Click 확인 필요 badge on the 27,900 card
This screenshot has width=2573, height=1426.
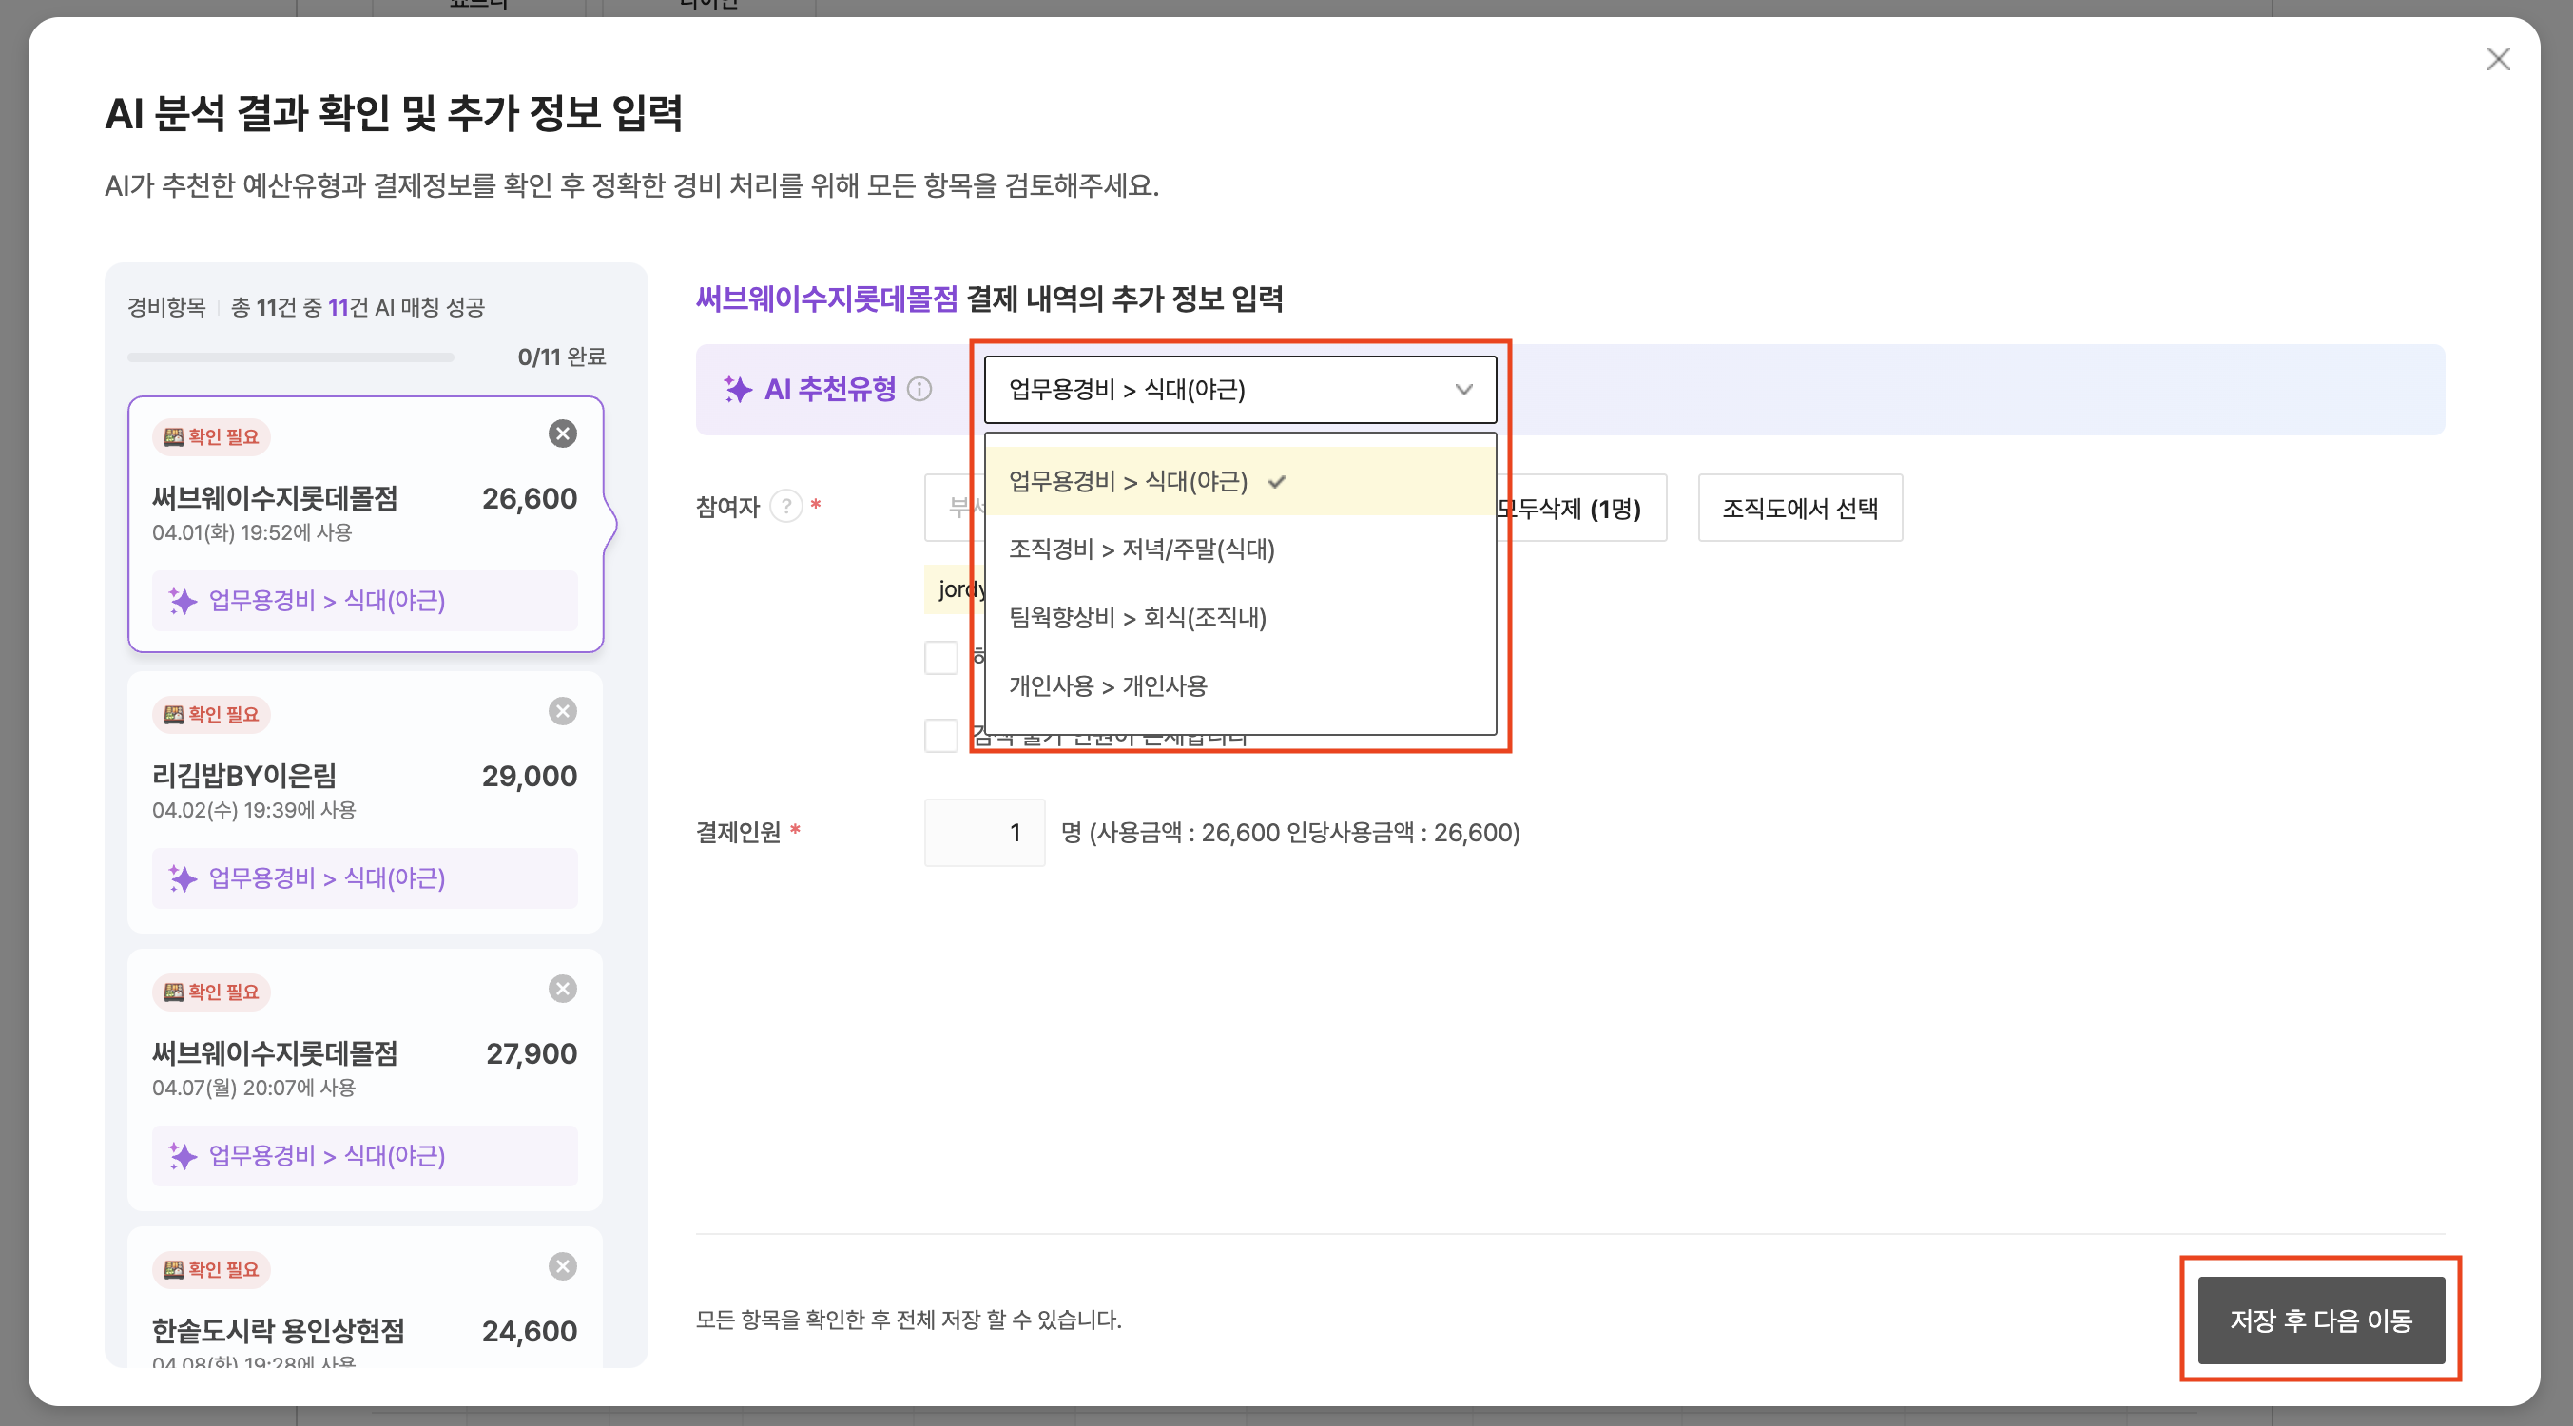(211, 992)
